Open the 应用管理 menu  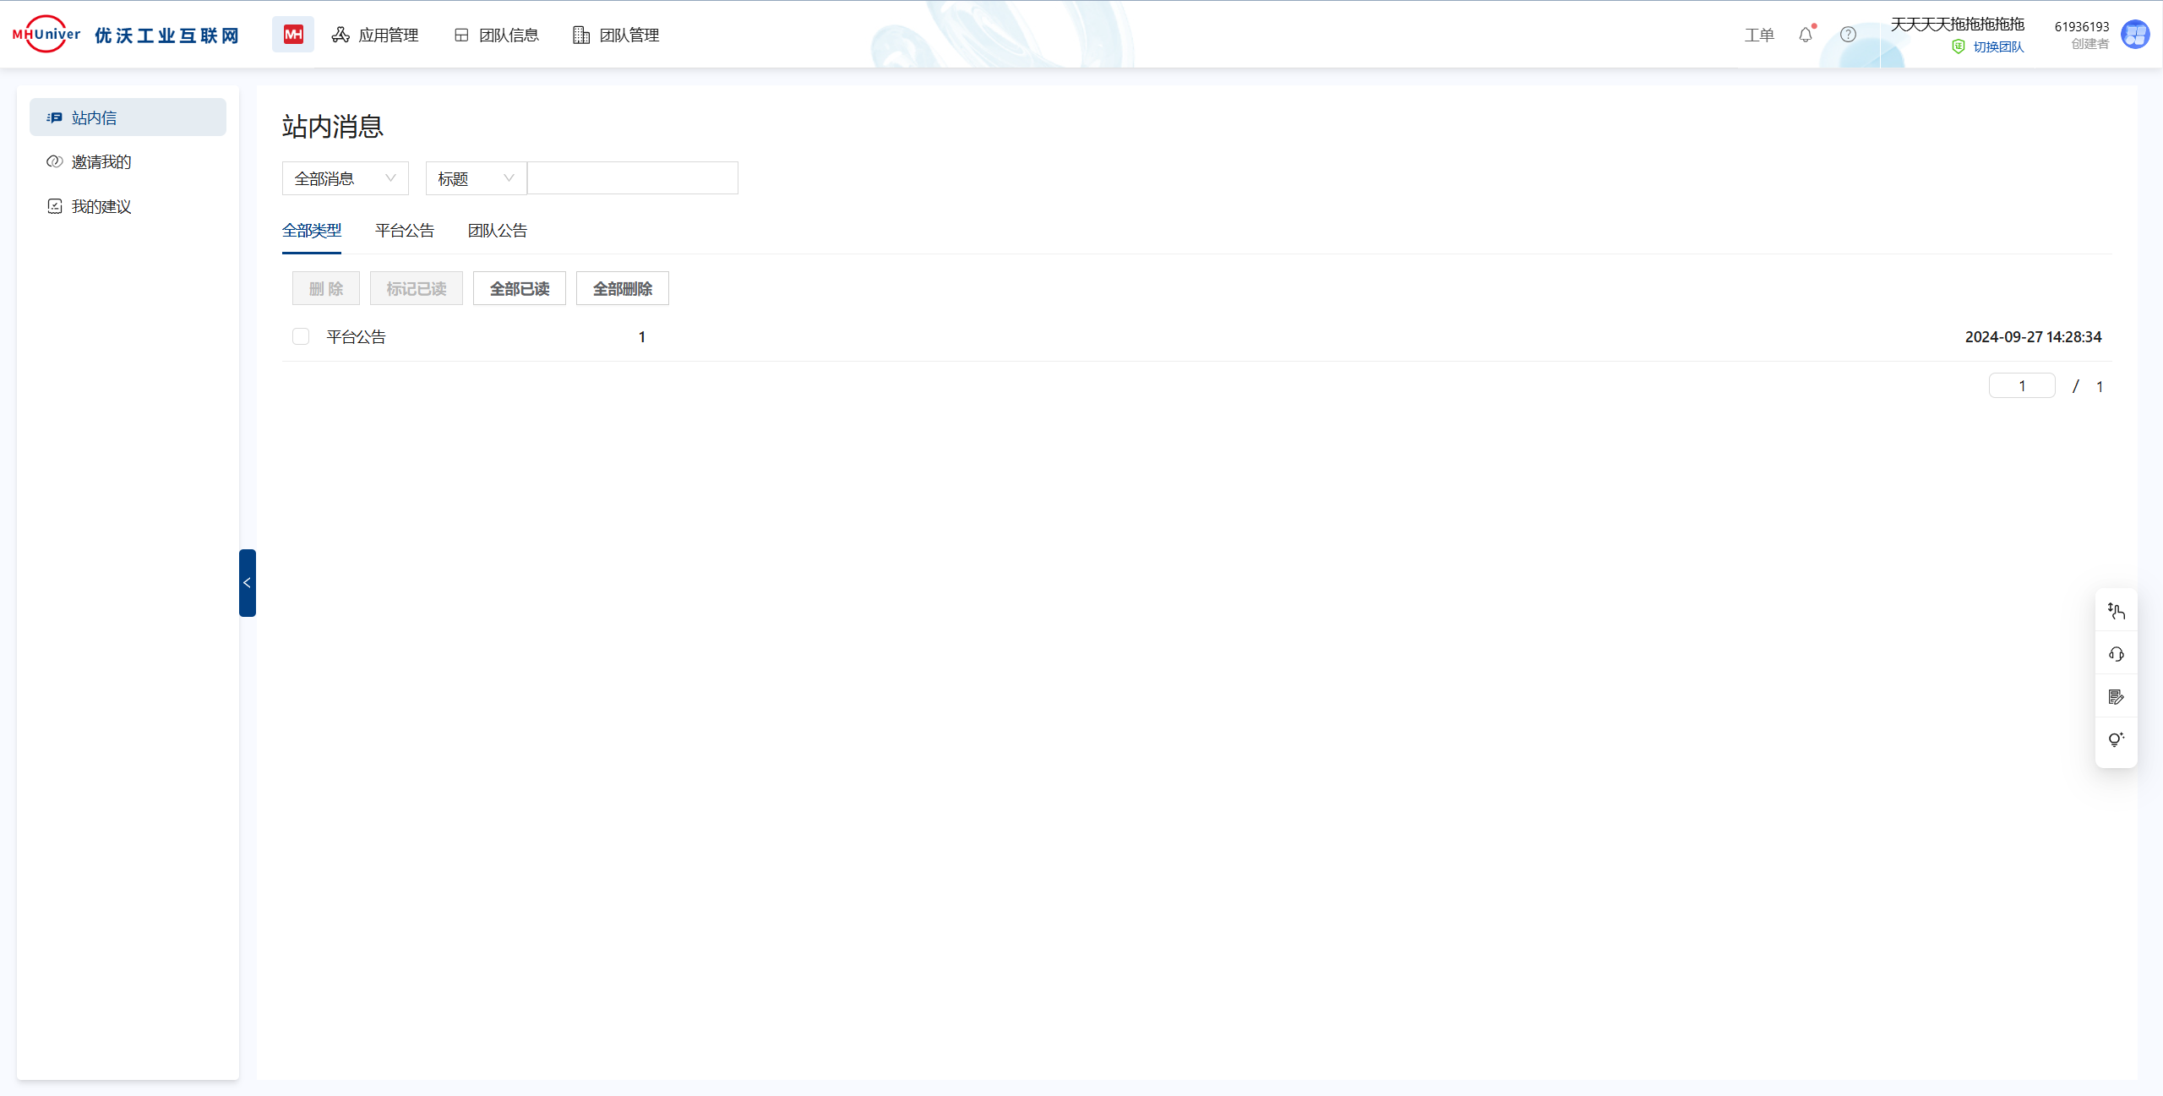point(375,35)
